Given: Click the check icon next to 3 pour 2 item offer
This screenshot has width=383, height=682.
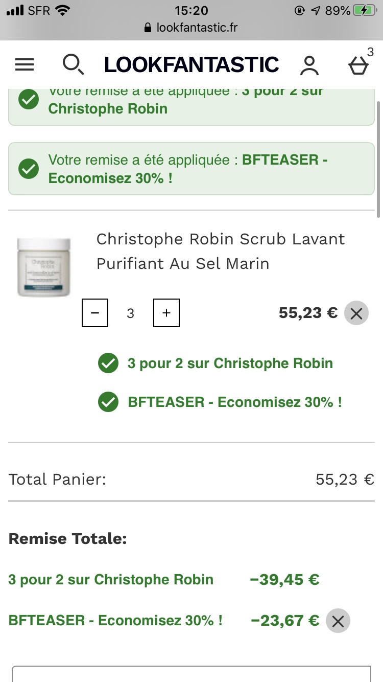Looking at the screenshot, I should coord(108,363).
